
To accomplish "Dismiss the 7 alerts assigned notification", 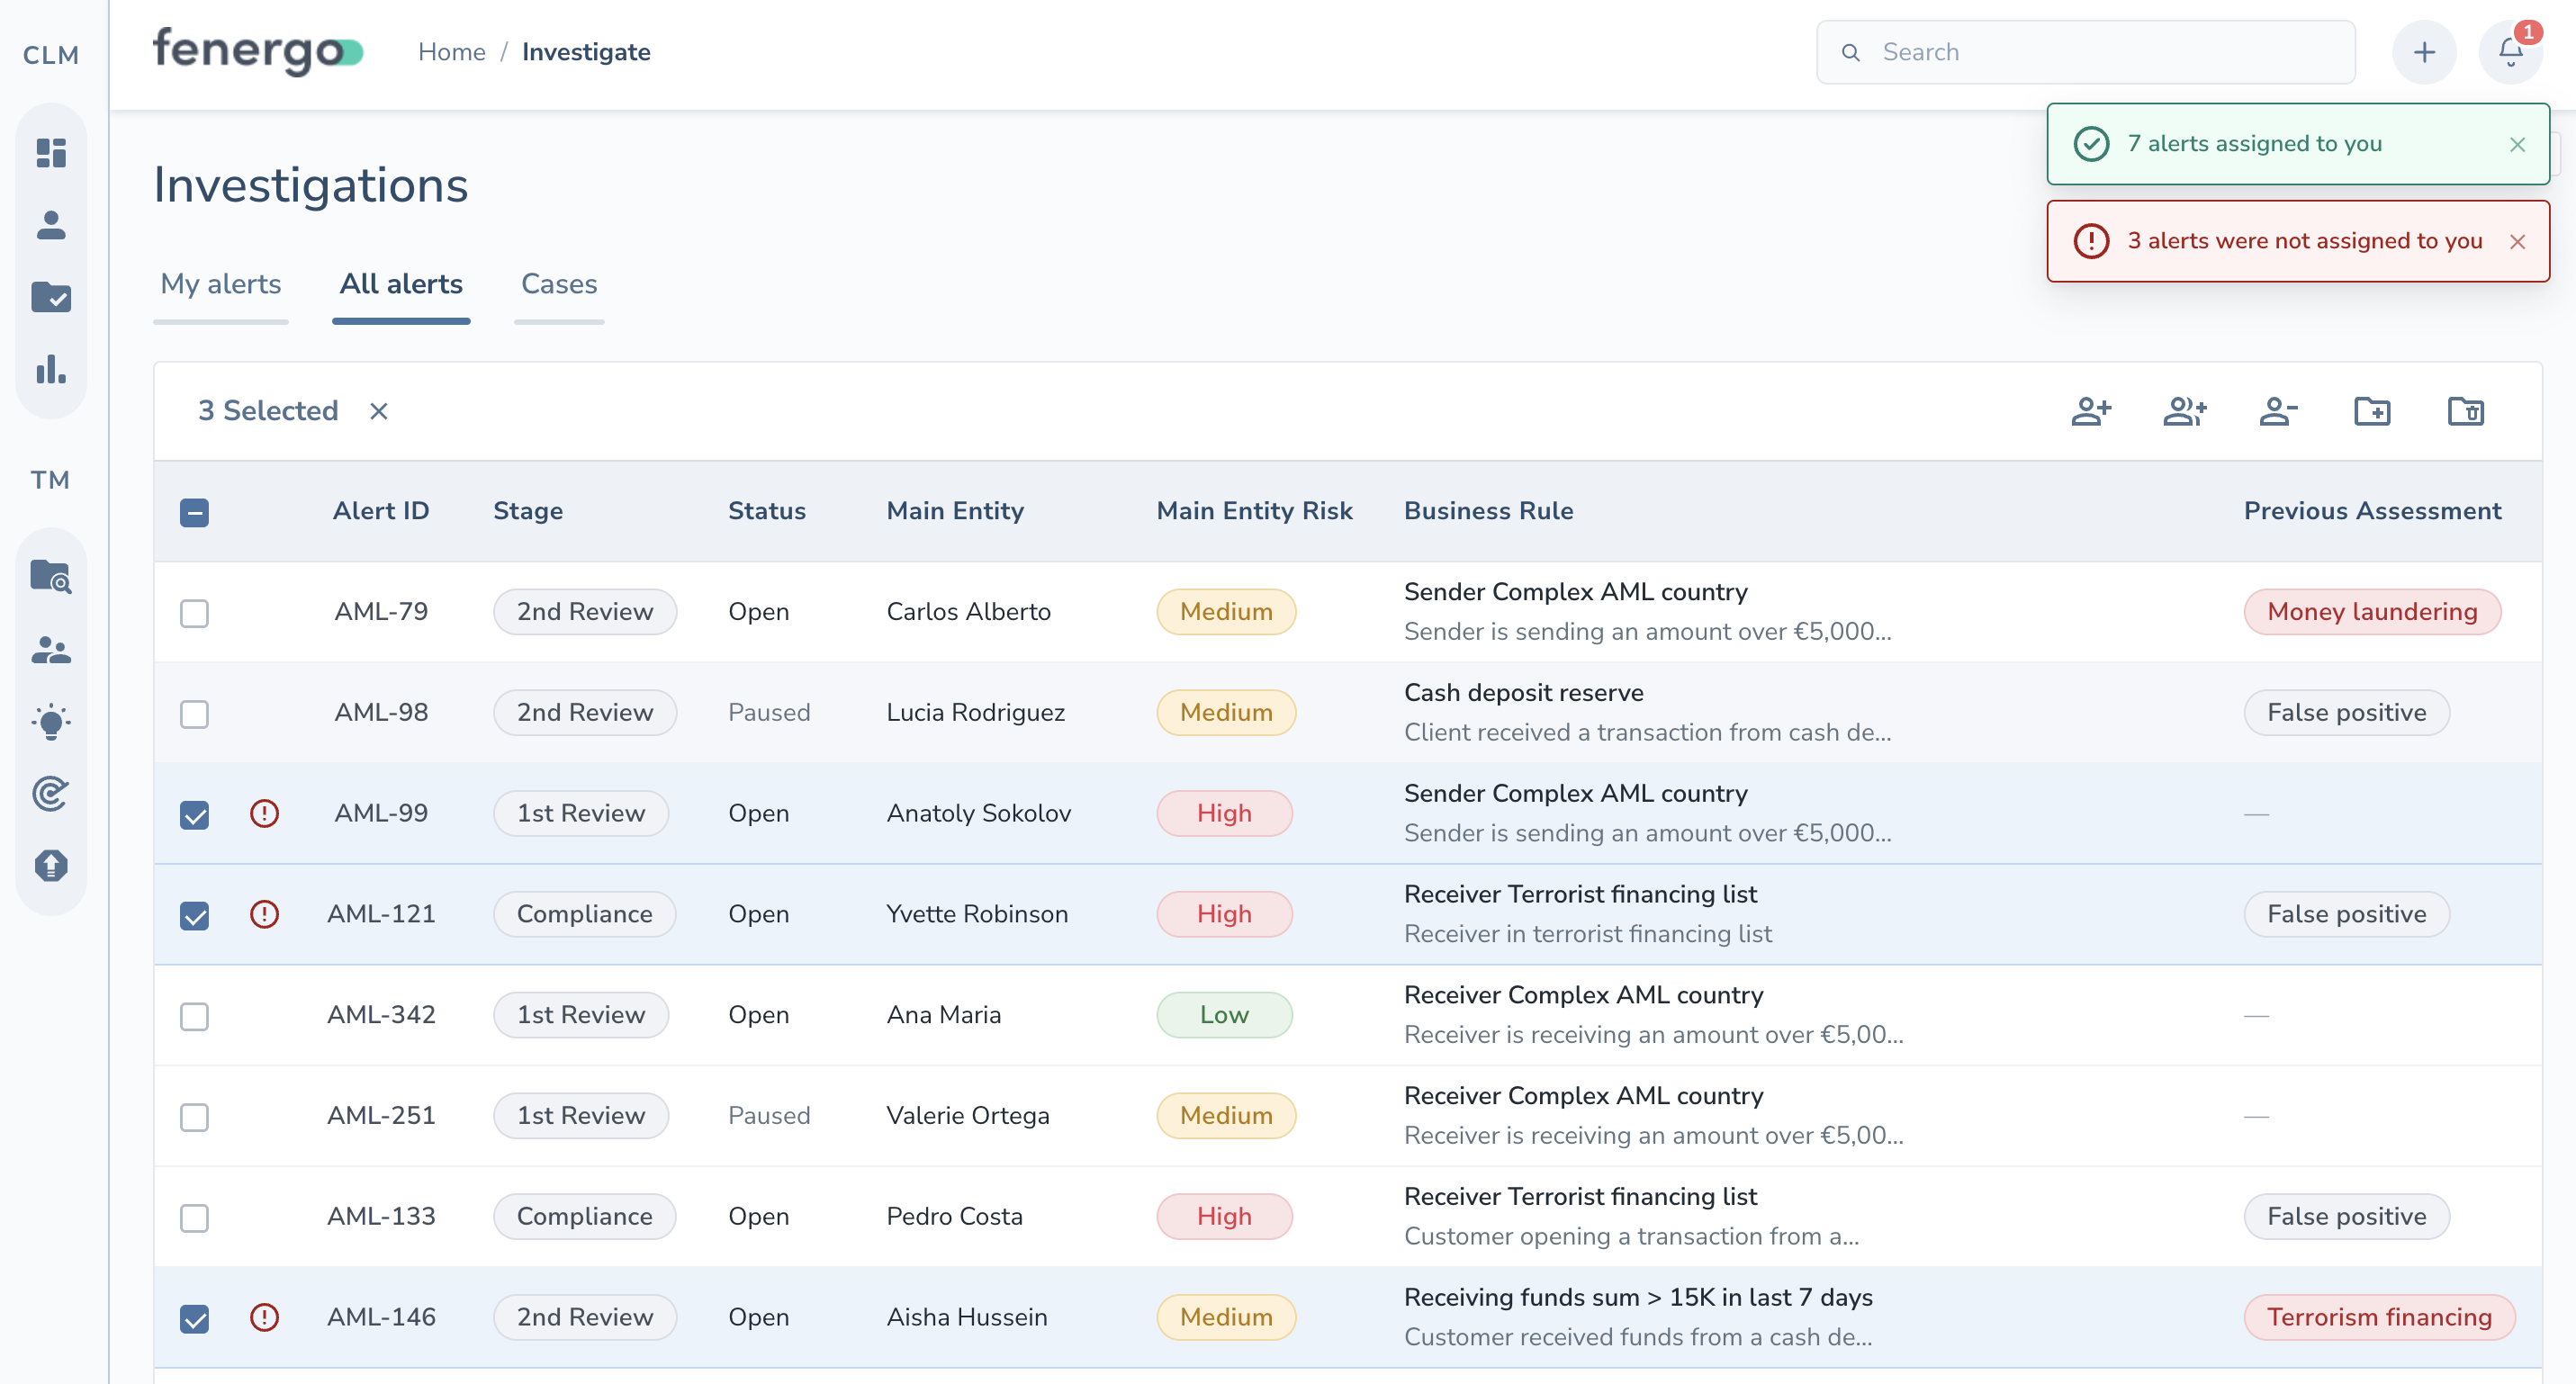I will [2517, 145].
